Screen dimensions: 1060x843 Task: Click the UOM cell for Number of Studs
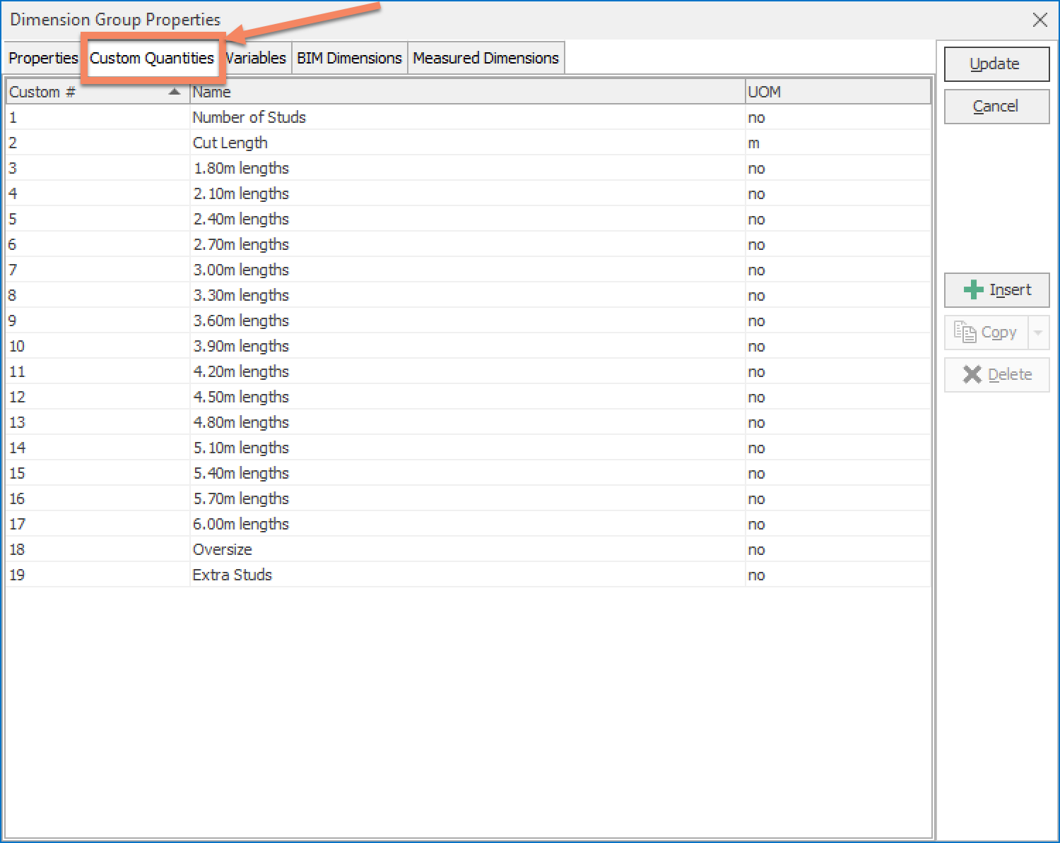coord(838,117)
